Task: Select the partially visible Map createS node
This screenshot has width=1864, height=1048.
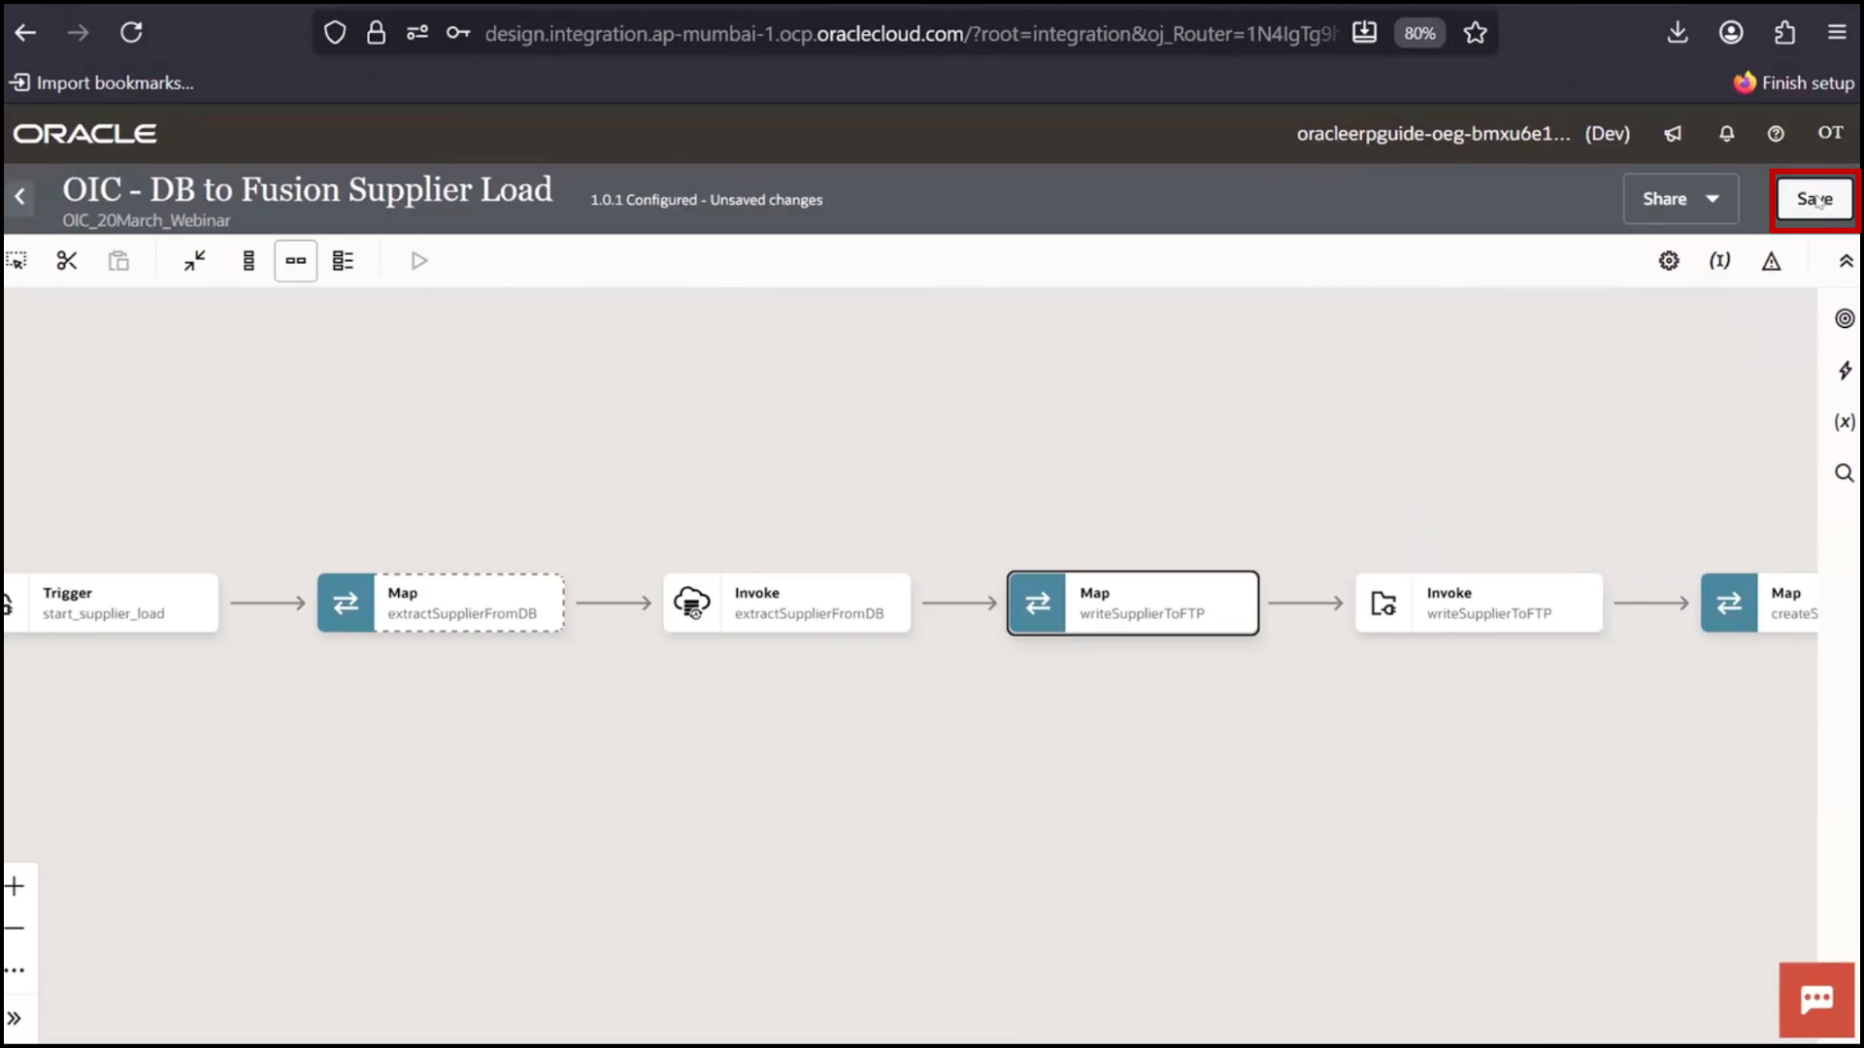Action: tap(1759, 603)
